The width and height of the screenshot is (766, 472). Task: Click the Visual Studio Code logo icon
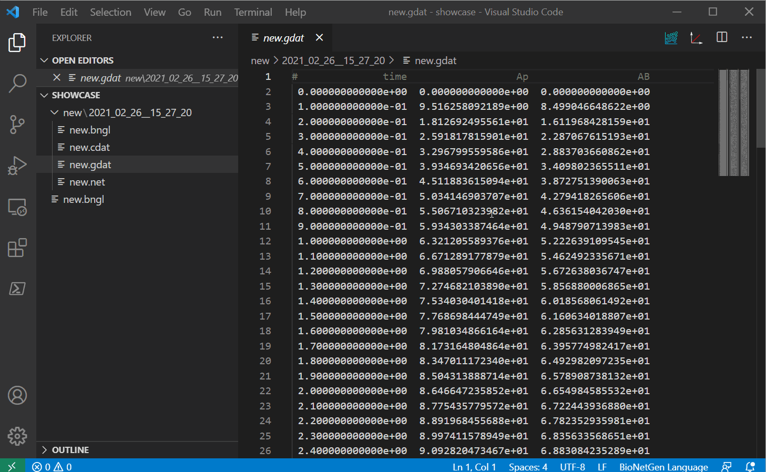click(x=13, y=12)
